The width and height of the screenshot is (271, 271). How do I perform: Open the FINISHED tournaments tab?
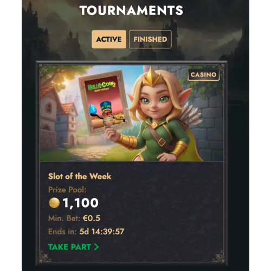(x=150, y=39)
